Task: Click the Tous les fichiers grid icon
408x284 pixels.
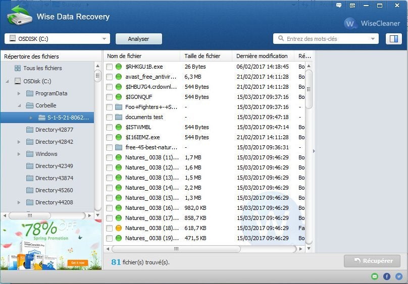Action: pos(18,68)
